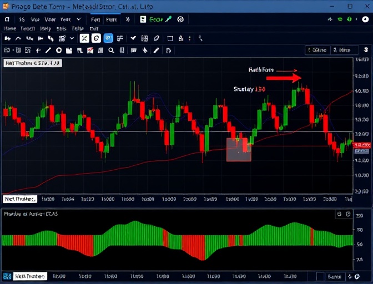Toggle the first round icon in indicator panel header

click(x=339, y=214)
